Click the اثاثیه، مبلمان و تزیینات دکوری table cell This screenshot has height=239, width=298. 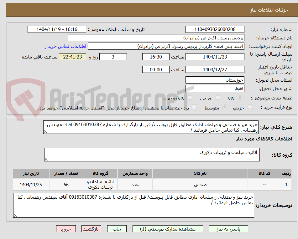pyautogui.click(x=100, y=185)
